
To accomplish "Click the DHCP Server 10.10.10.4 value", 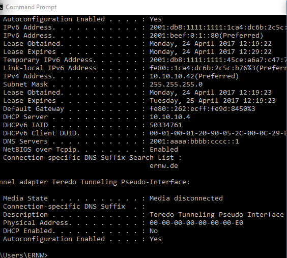I will tap(170, 117).
